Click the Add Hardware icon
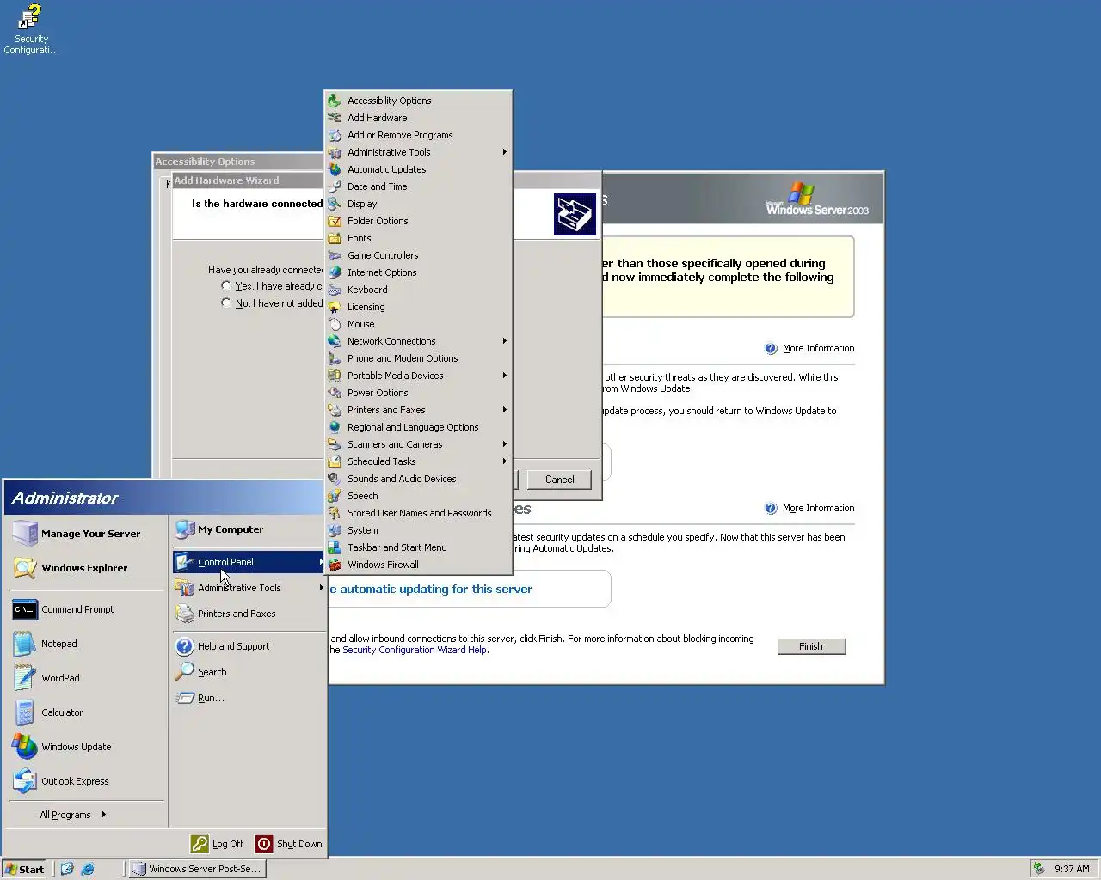The width and height of the screenshot is (1101, 880). point(335,118)
